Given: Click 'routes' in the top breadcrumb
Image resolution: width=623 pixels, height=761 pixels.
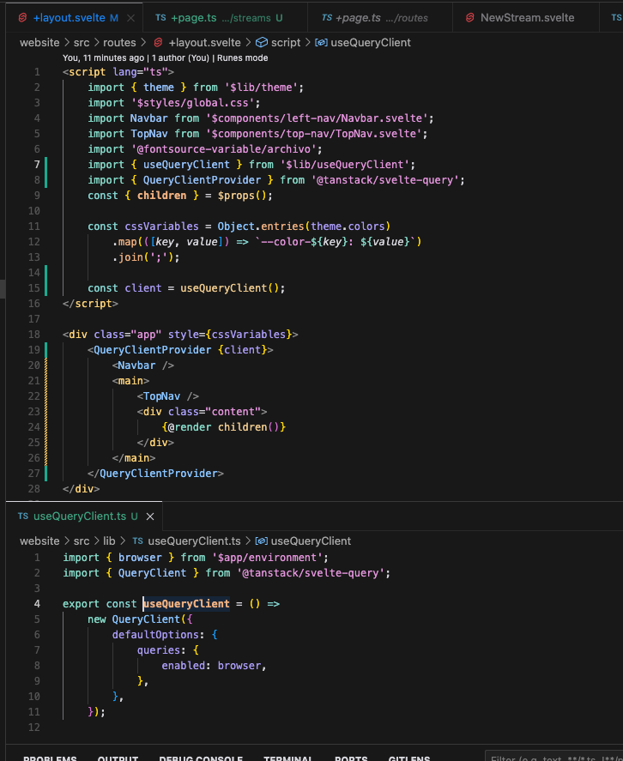Looking at the screenshot, I should pyautogui.click(x=119, y=43).
